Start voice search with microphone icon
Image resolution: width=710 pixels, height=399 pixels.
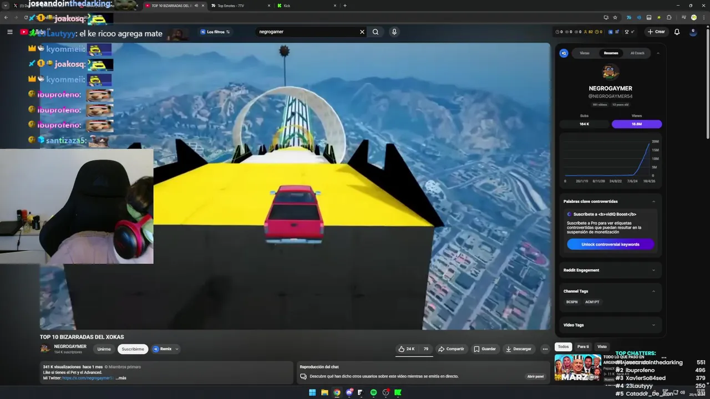coord(394,32)
